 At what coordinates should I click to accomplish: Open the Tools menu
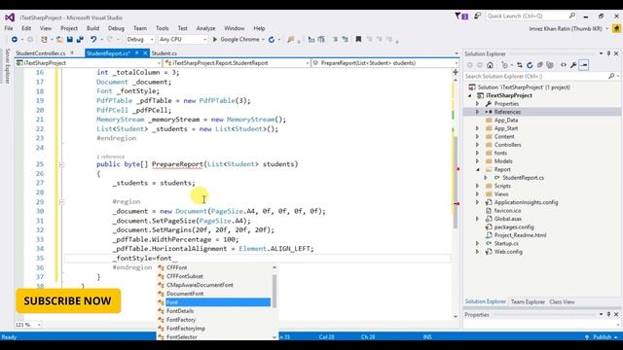point(163,28)
